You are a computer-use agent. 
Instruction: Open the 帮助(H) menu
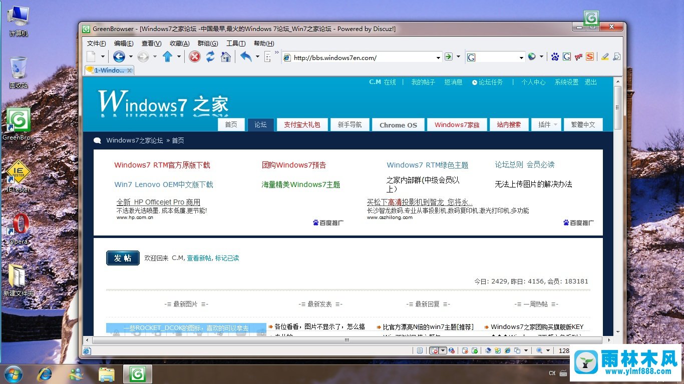coord(264,43)
